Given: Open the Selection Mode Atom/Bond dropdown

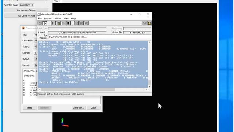Looking at the screenshot, I should pos(27,5).
